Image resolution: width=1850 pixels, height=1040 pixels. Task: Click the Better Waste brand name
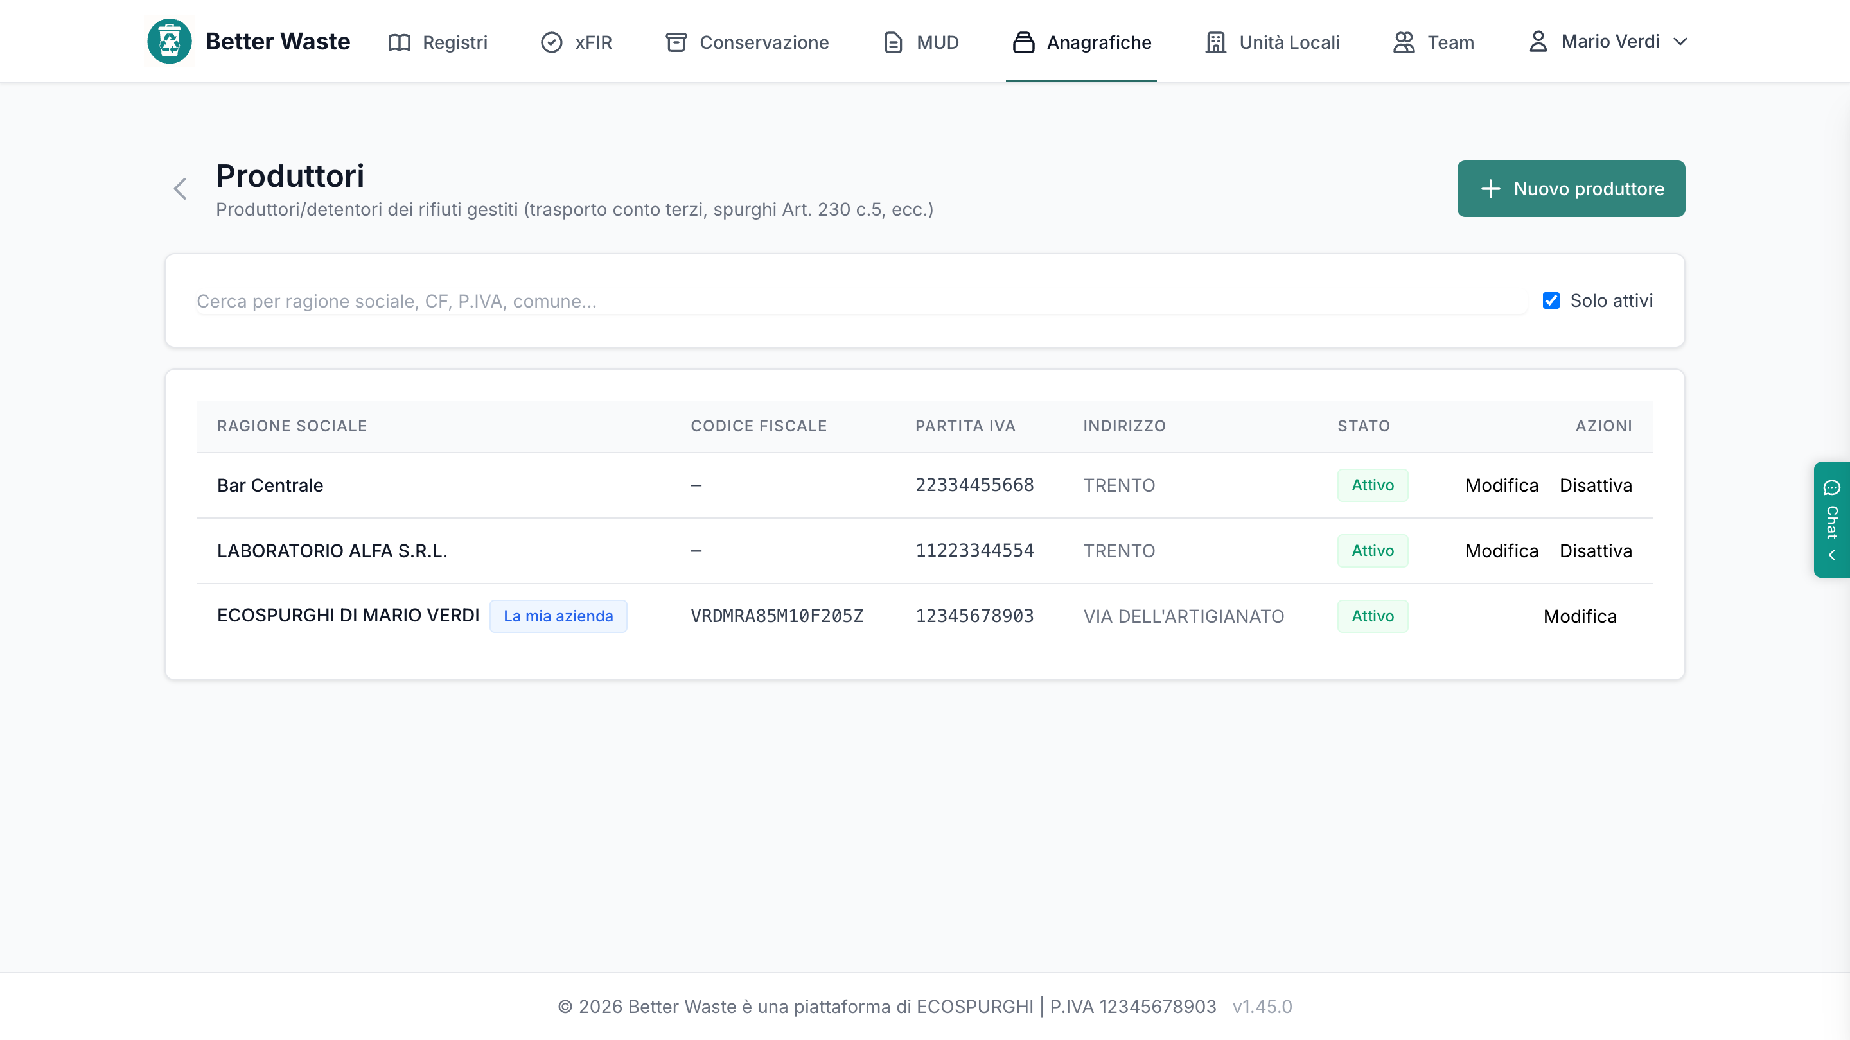[x=278, y=42]
